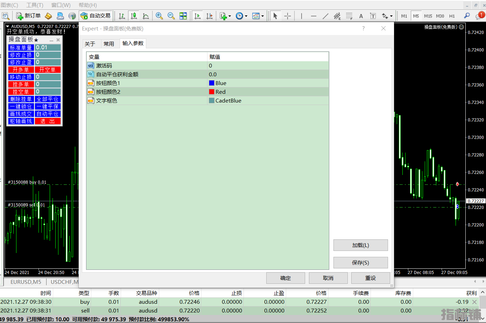Click the CadetBlue swatch for 文字框色
Screen dimensions: 486x323
pos(211,100)
